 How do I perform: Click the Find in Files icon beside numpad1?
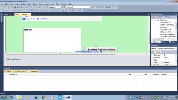click(64, 7)
